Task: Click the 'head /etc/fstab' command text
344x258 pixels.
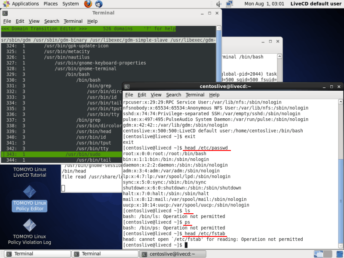Action: 205,233
